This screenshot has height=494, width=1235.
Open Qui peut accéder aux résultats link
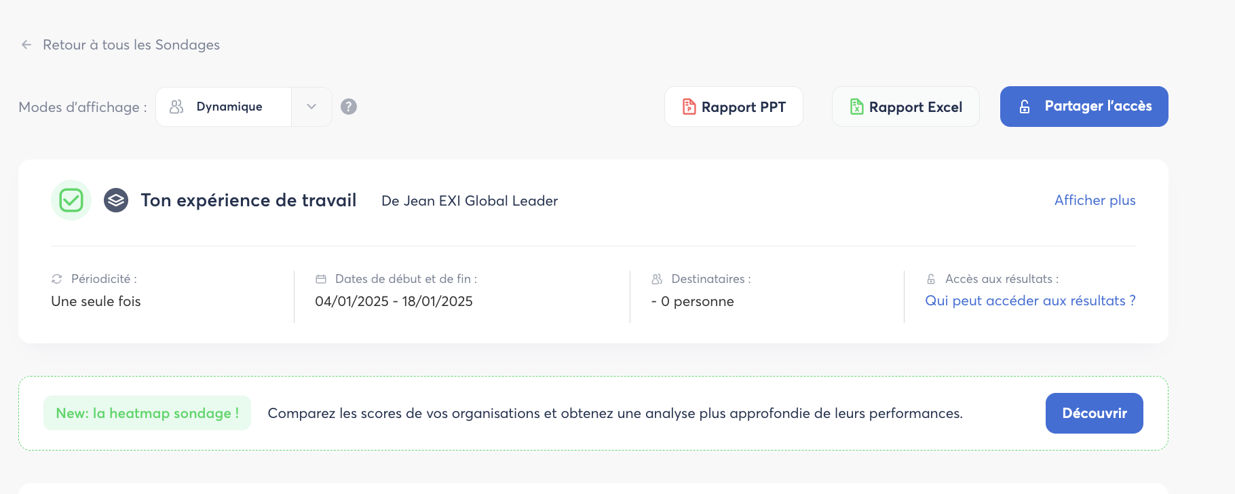pyautogui.click(x=1030, y=301)
